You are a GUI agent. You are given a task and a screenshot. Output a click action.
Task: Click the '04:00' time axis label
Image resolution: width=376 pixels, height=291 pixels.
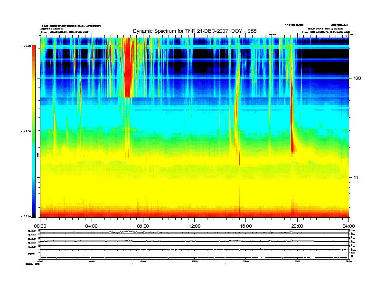pos(92,226)
